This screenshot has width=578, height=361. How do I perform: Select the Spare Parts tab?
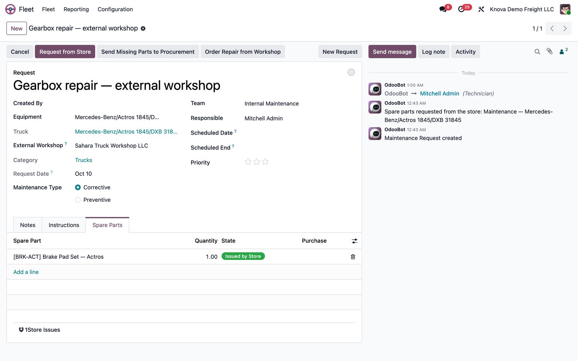[x=107, y=225]
